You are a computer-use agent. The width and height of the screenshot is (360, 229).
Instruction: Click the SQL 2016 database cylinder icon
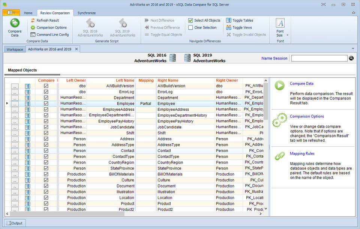pos(172,58)
